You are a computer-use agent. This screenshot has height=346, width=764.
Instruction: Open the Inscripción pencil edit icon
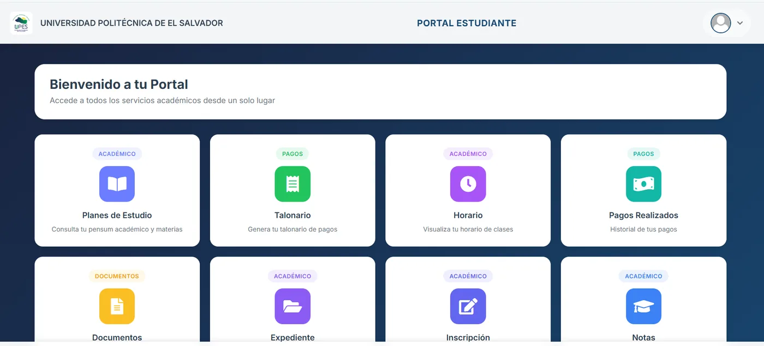click(x=468, y=306)
